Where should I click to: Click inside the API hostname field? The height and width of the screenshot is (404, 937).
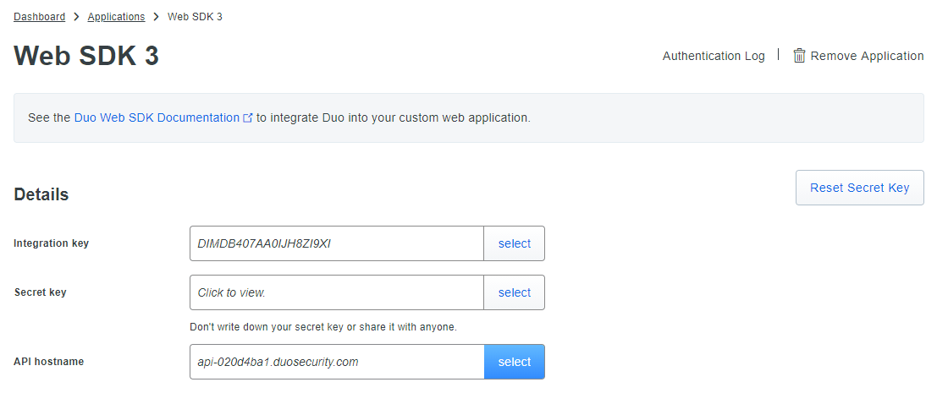tap(336, 362)
